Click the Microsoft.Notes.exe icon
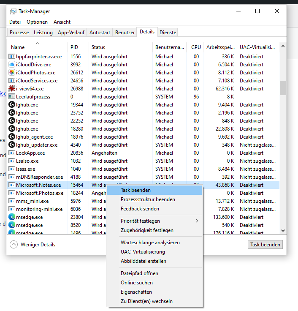Screen dimensions: 298x311 click(x=12, y=185)
